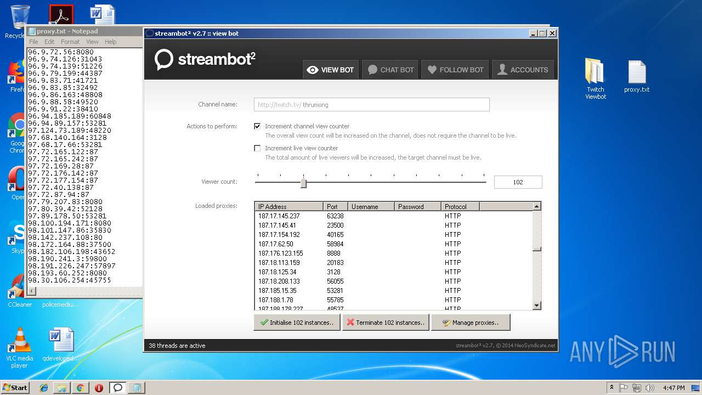This screenshot has height=395, width=702.
Task: Click the proxy list scroll down arrow
Action: pyautogui.click(x=536, y=306)
